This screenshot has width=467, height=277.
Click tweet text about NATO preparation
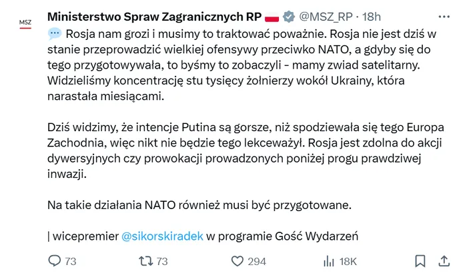pyautogui.click(x=199, y=205)
